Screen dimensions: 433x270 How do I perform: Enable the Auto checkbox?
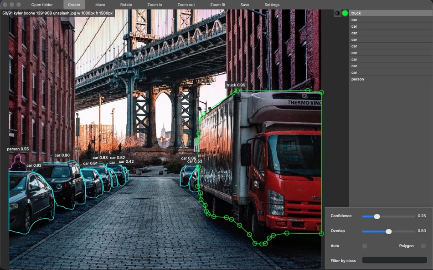(365, 246)
